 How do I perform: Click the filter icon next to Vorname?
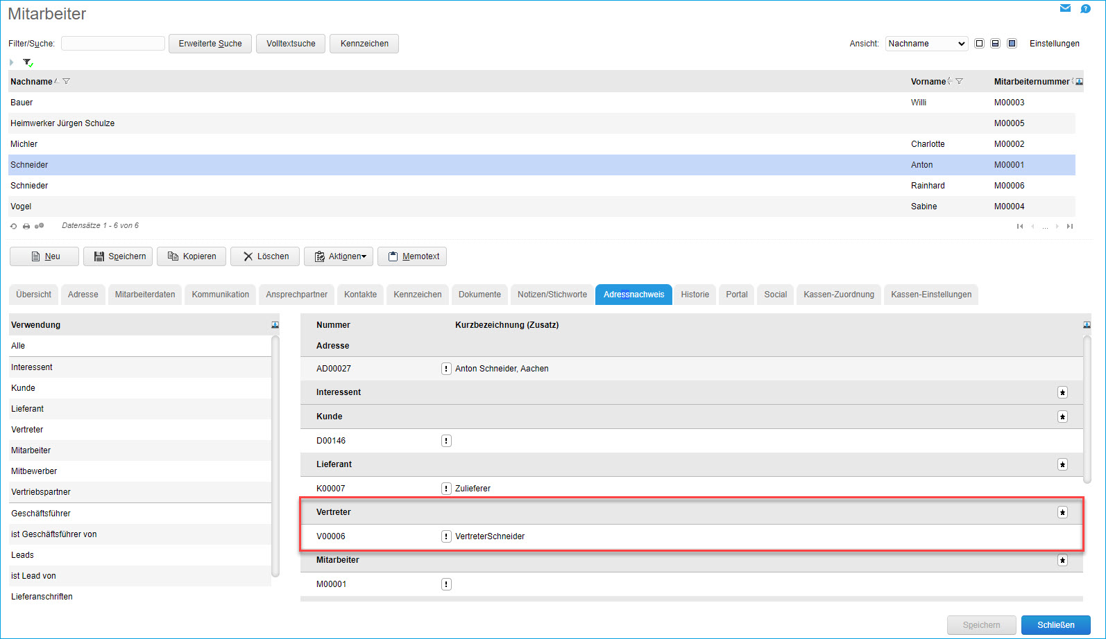tap(959, 81)
